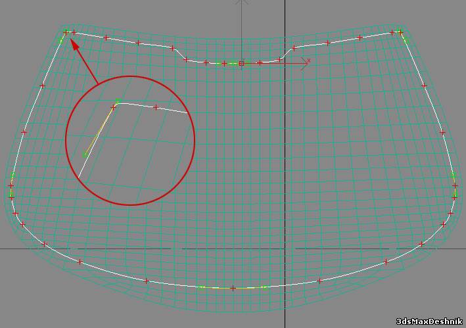466x328 pixels.
Task: Select the outermost top-right corner vertex of spline
Action: point(400,32)
